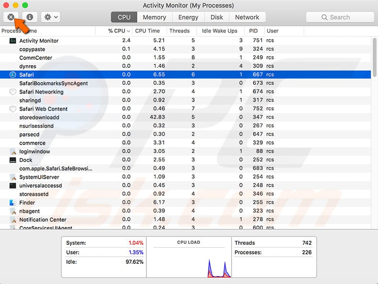Image resolution: width=378 pixels, height=284 pixels.
Task: Select the dynres process
Action: [185, 66]
